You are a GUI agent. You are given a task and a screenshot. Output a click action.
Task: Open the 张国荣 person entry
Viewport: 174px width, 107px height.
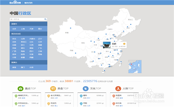[118, 95]
